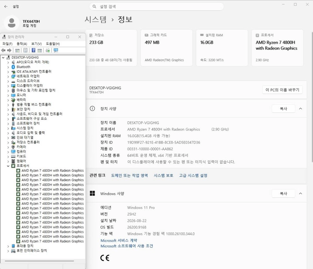Select the 휴대용 장치 icon
The height and width of the screenshot is (269, 313).
click(x=13, y=246)
